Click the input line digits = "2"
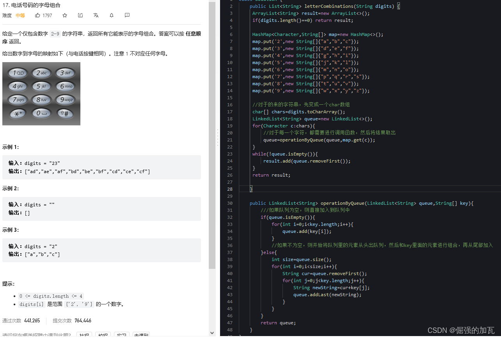501x338 pixels. click(33, 246)
